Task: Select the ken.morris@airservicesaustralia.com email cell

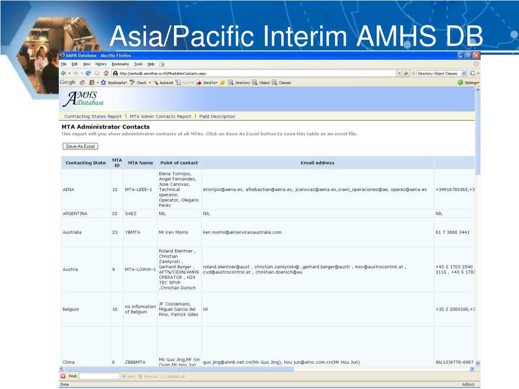Action: (317, 232)
